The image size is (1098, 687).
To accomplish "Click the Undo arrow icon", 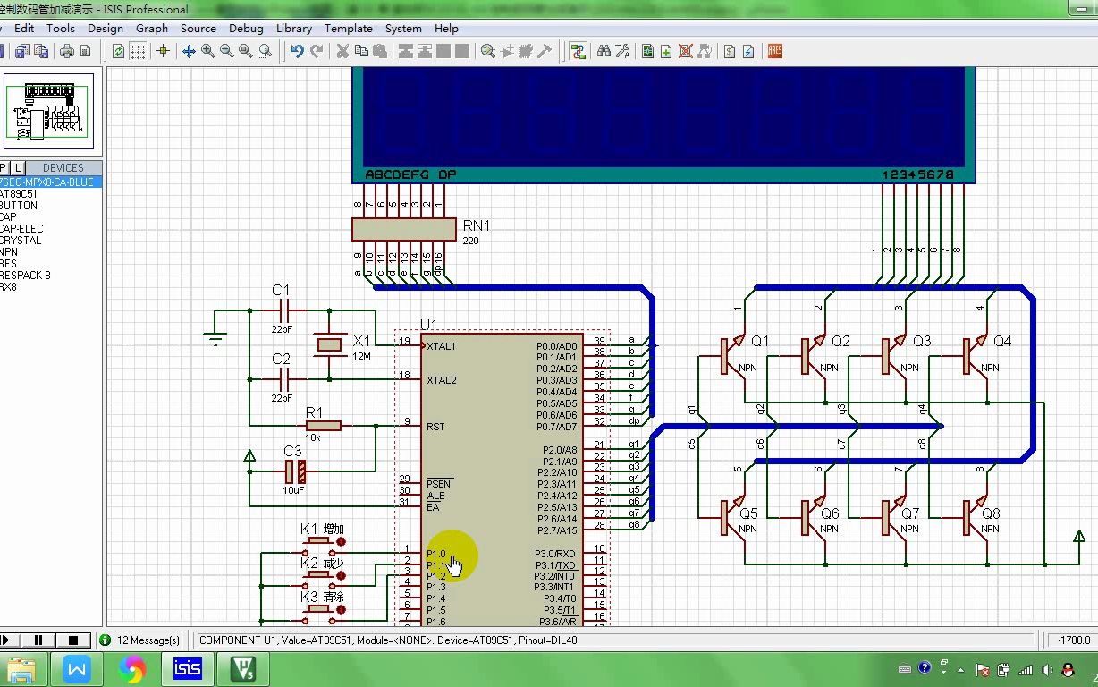I will 297,51.
